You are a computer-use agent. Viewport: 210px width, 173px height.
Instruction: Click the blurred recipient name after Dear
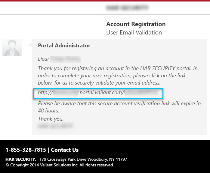point(66,59)
